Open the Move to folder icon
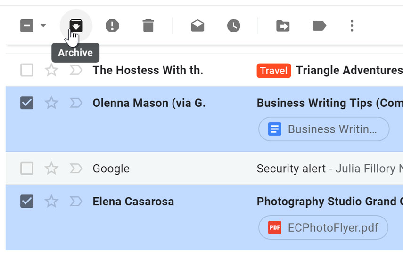Screen dimensions: 403x258 coord(283,26)
